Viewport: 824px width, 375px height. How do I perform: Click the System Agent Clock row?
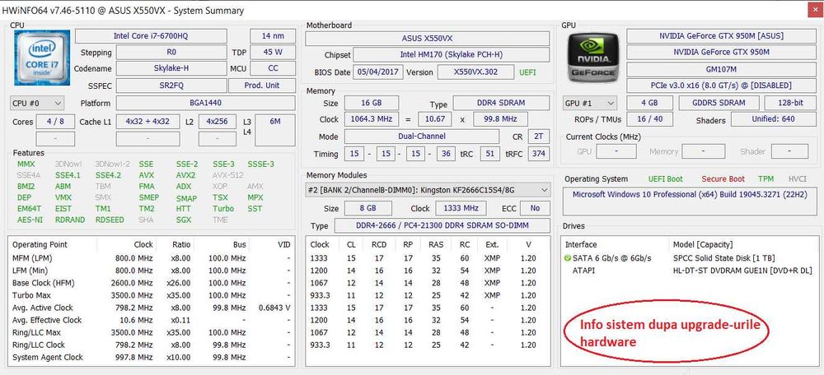152,357
